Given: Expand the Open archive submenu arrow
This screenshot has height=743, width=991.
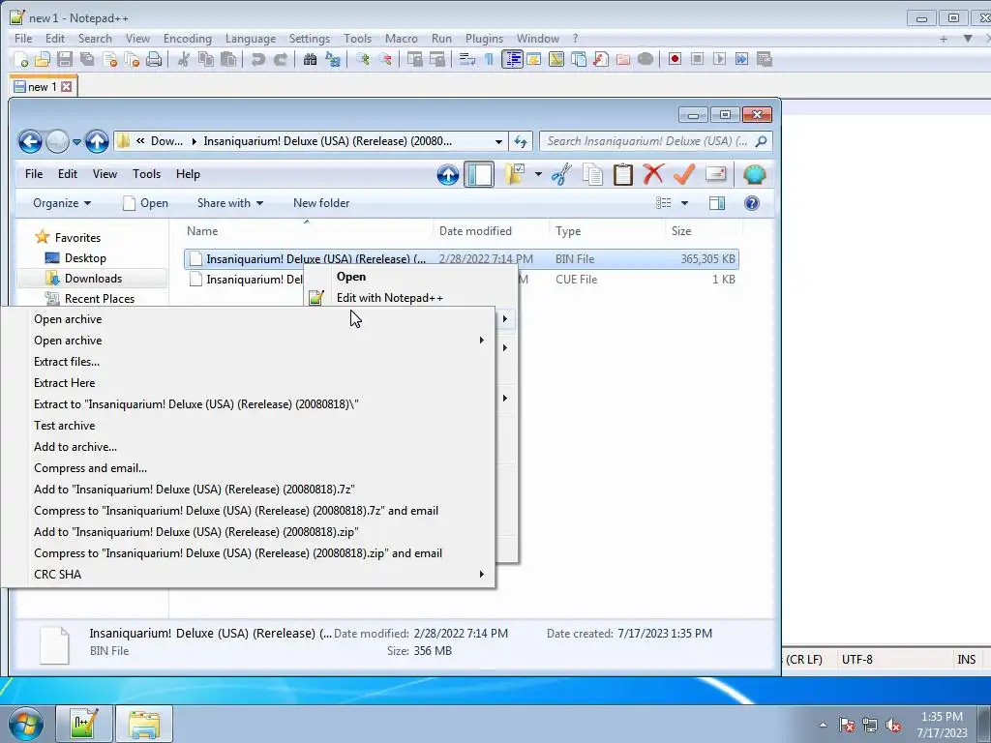Looking at the screenshot, I should point(482,341).
